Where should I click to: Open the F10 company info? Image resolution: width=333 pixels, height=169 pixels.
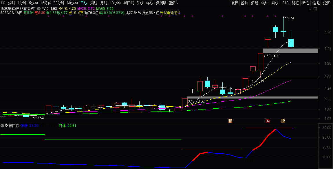285,3
